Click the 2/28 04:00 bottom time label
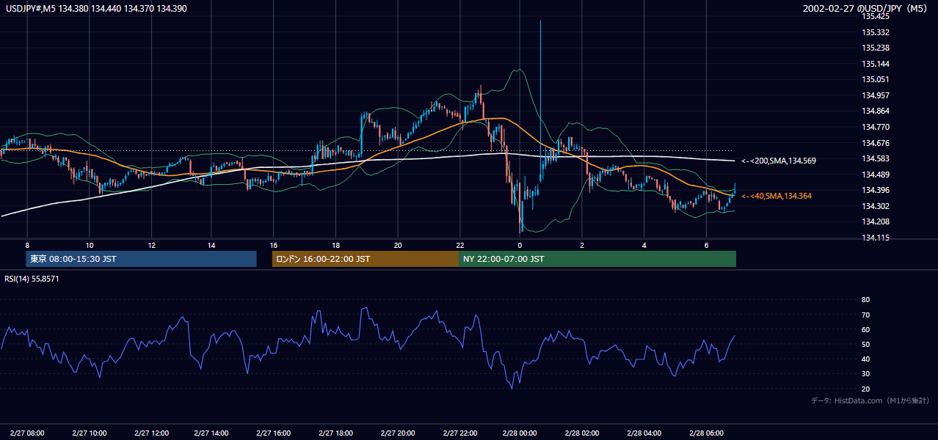 [644, 433]
